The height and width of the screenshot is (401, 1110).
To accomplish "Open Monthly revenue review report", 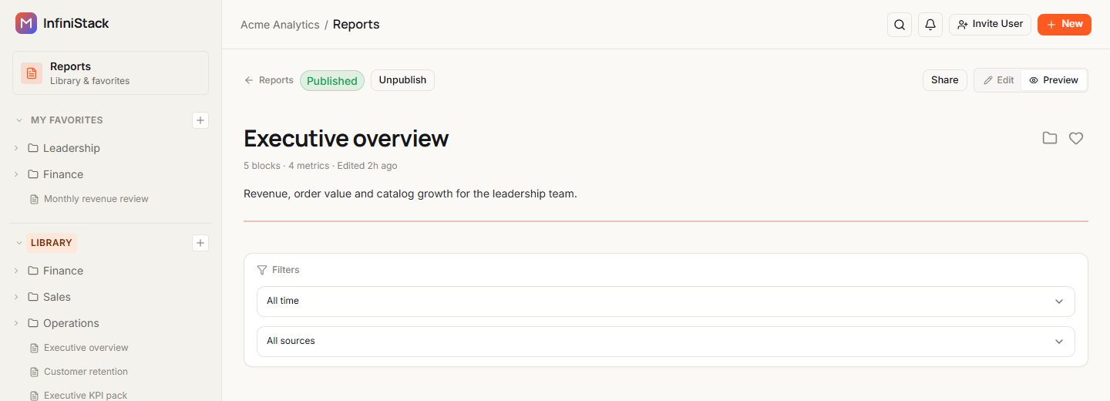I will [96, 199].
